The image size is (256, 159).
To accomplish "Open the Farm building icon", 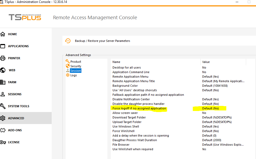I will click(x=3, y=82).
